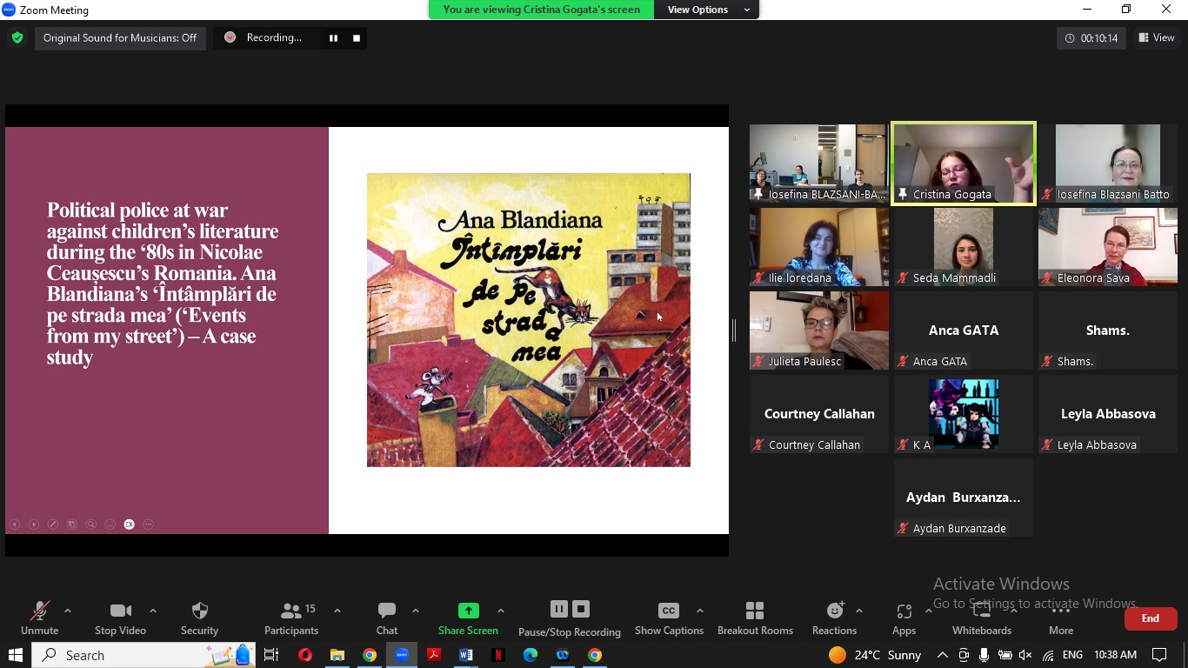This screenshot has width=1188, height=668.
Task: Select Eleonora Sava video tile
Action: (x=1108, y=247)
